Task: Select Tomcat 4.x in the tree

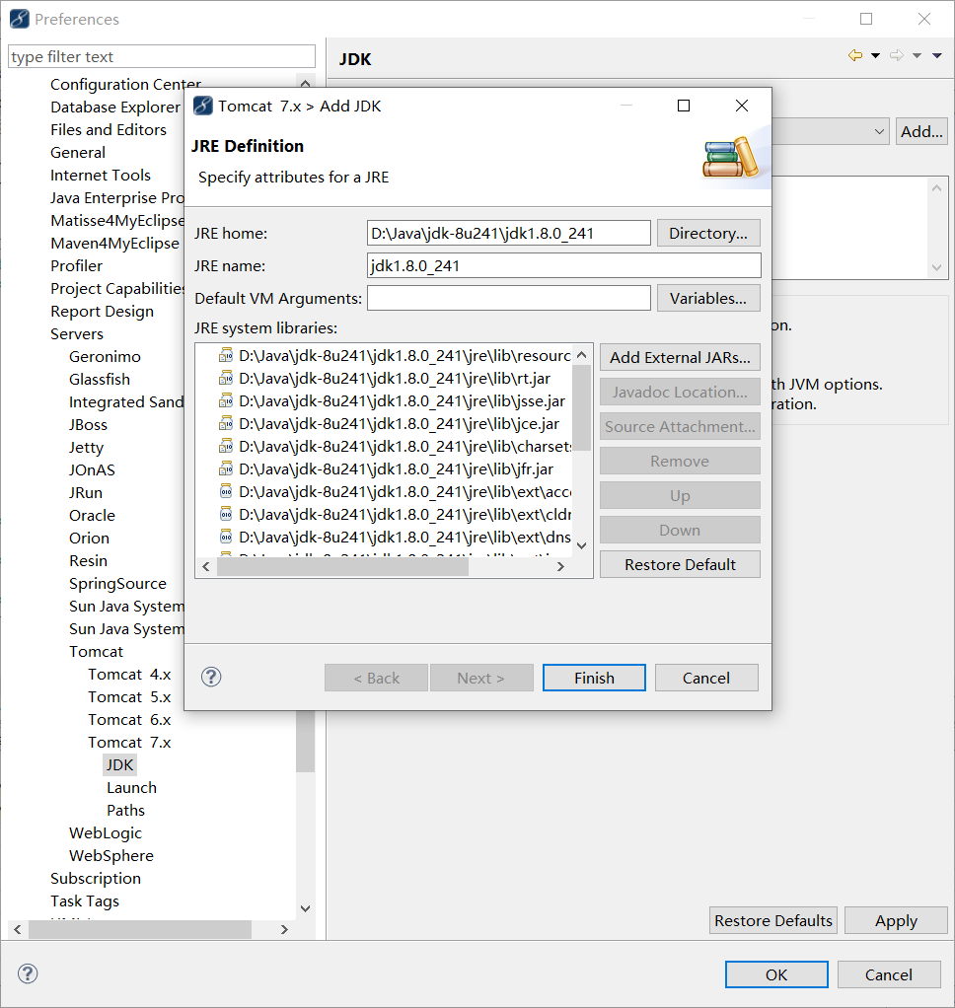Action: [x=129, y=675]
